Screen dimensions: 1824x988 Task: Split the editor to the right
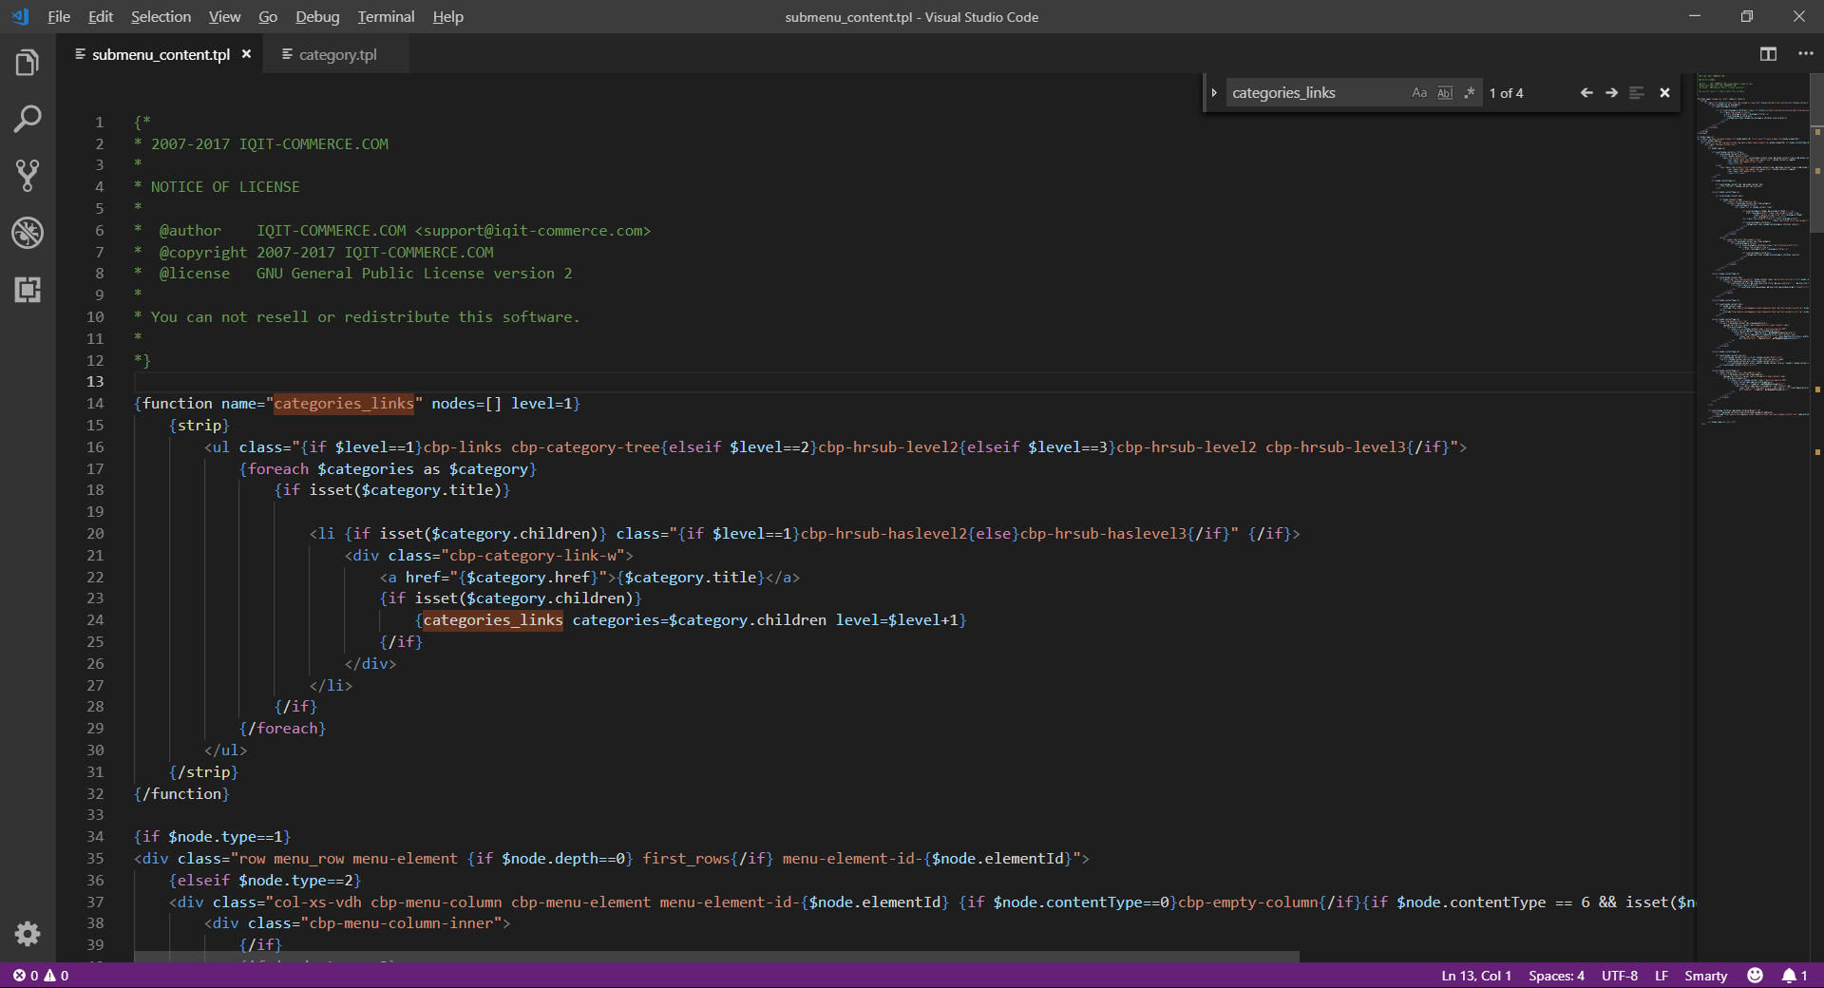1768,54
